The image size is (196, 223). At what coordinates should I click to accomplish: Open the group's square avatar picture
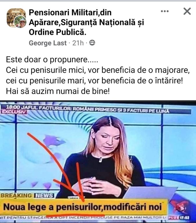coord(16,18)
